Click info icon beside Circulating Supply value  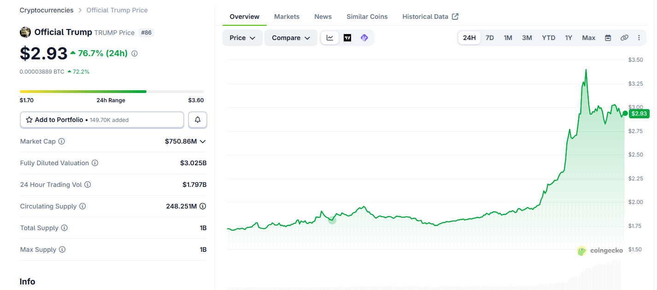tap(203, 206)
